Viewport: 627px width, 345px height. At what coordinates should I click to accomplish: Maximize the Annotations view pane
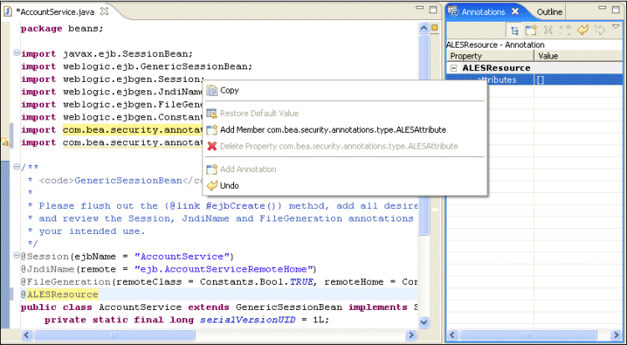[616, 9]
